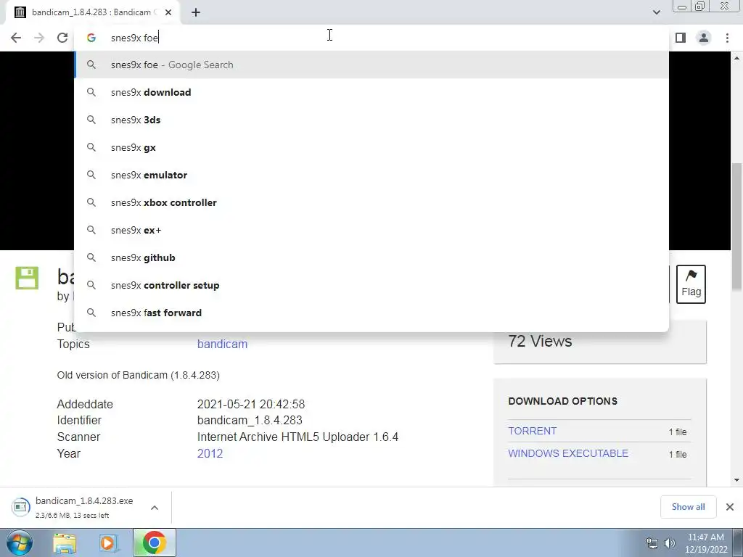Click the green floppy software icon
743x557 pixels.
[27, 278]
